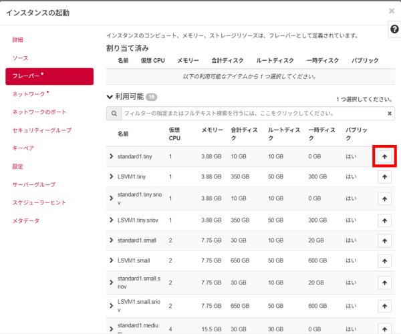The height and width of the screenshot is (334, 401).
Task: Go to the ソース step
Action: click(20, 58)
